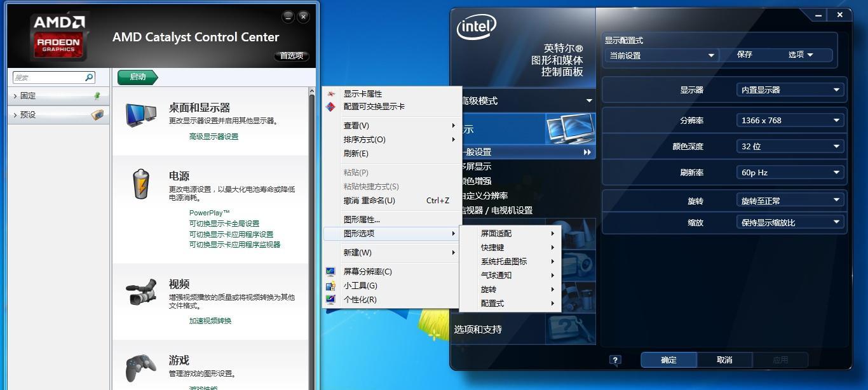Click the AMD panel vertical scrollbar

(x=312, y=238)
